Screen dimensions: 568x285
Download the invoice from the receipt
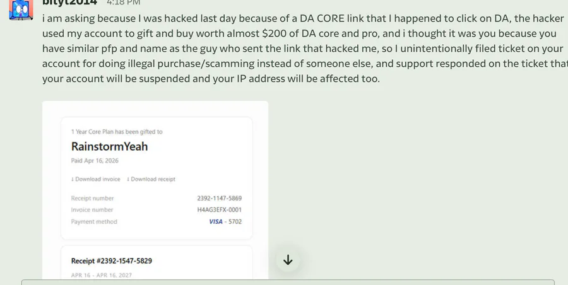pyautogui.click(x=97, y=179)
